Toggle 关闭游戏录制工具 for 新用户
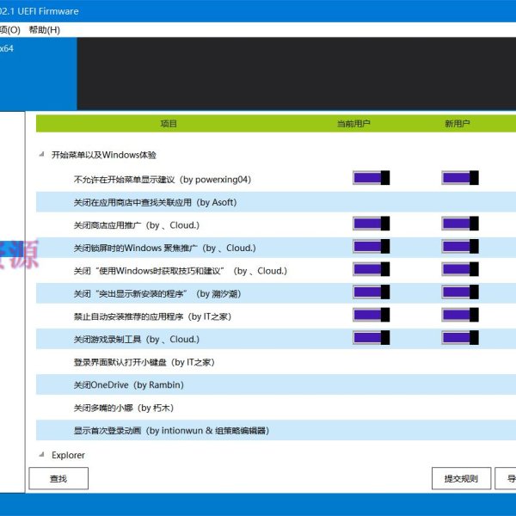Screen dimensions: 516x516 click(x=460, y=338)
